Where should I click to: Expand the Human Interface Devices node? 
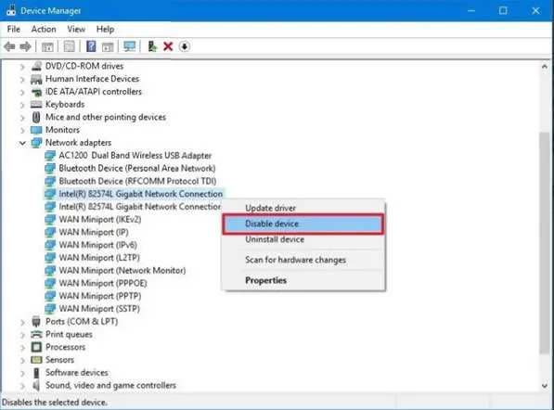[22, 80]
